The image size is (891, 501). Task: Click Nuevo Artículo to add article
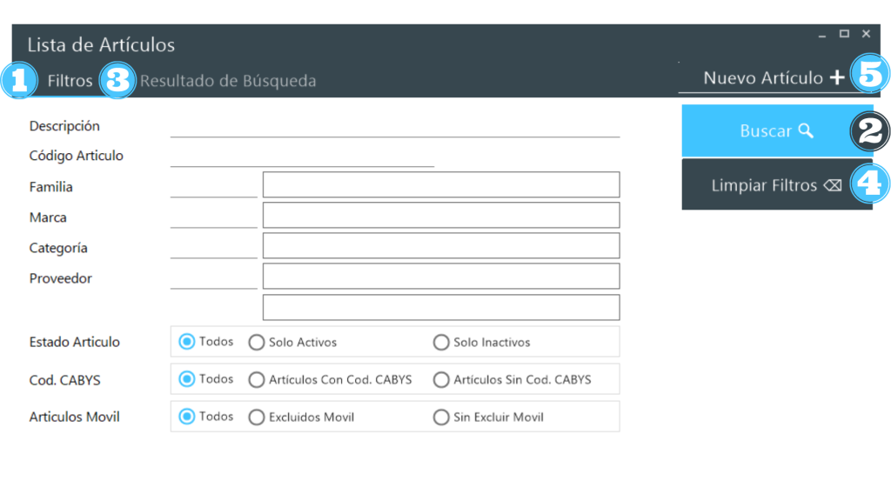(x=762, y=78)
